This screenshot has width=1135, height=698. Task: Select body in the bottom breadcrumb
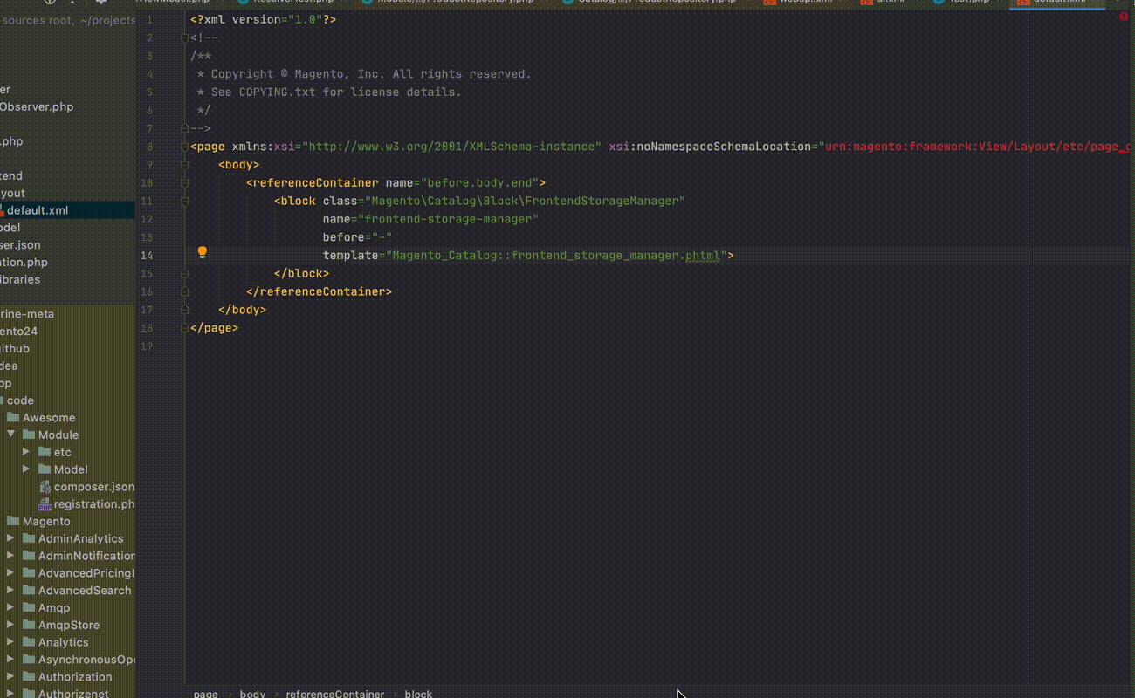(252, 694)
